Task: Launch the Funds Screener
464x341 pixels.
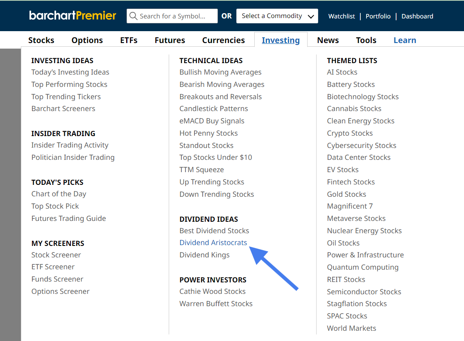Action: tap(57, 279)
